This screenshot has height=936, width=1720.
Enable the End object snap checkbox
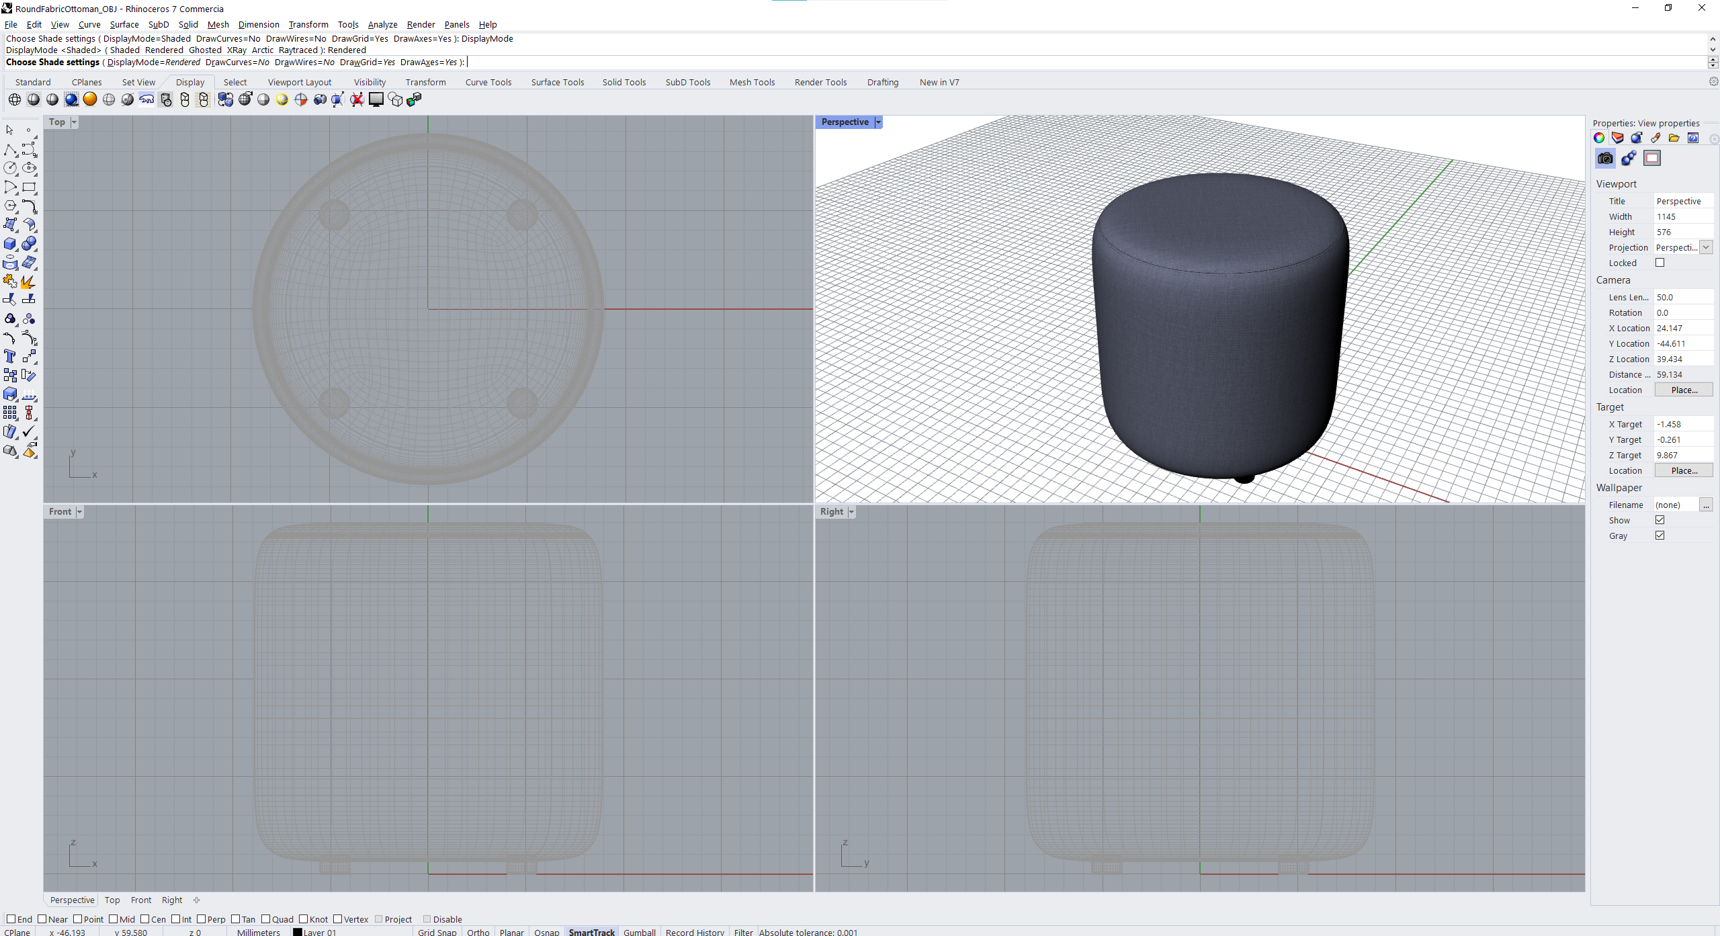[11, 919]
